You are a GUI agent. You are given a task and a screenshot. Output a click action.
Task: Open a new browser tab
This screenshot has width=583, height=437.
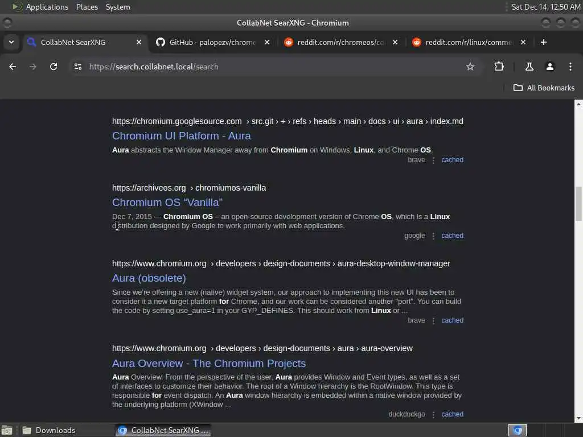544,42
